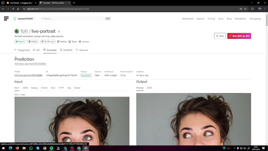Switch to the README tab
The image size is (268, 151).
click(66, 50)
